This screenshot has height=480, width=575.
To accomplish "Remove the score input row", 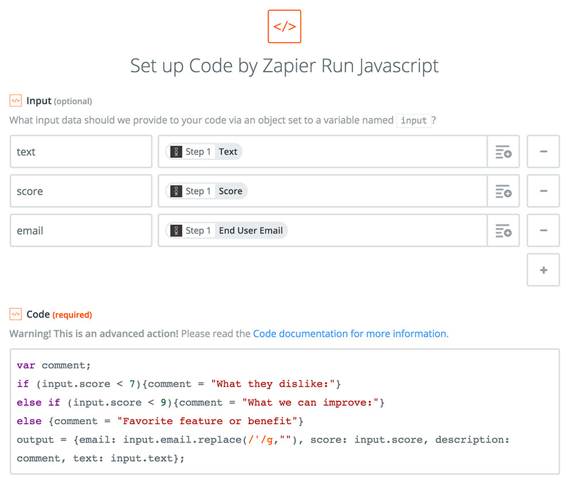I will click(543, 191).
